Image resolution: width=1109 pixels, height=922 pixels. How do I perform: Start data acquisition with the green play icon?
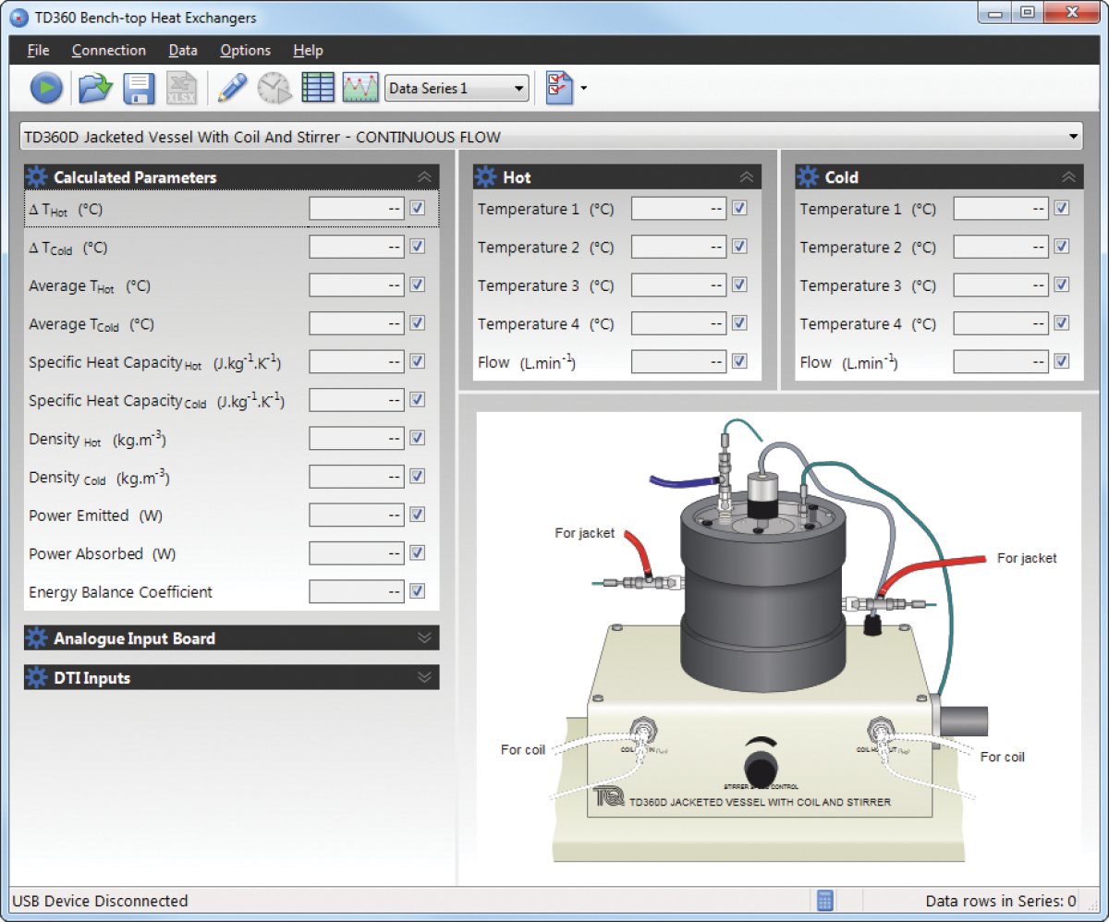[46, 88]
